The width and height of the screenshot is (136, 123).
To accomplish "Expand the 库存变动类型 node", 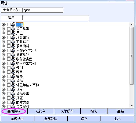I will click(x=3, y=50).
